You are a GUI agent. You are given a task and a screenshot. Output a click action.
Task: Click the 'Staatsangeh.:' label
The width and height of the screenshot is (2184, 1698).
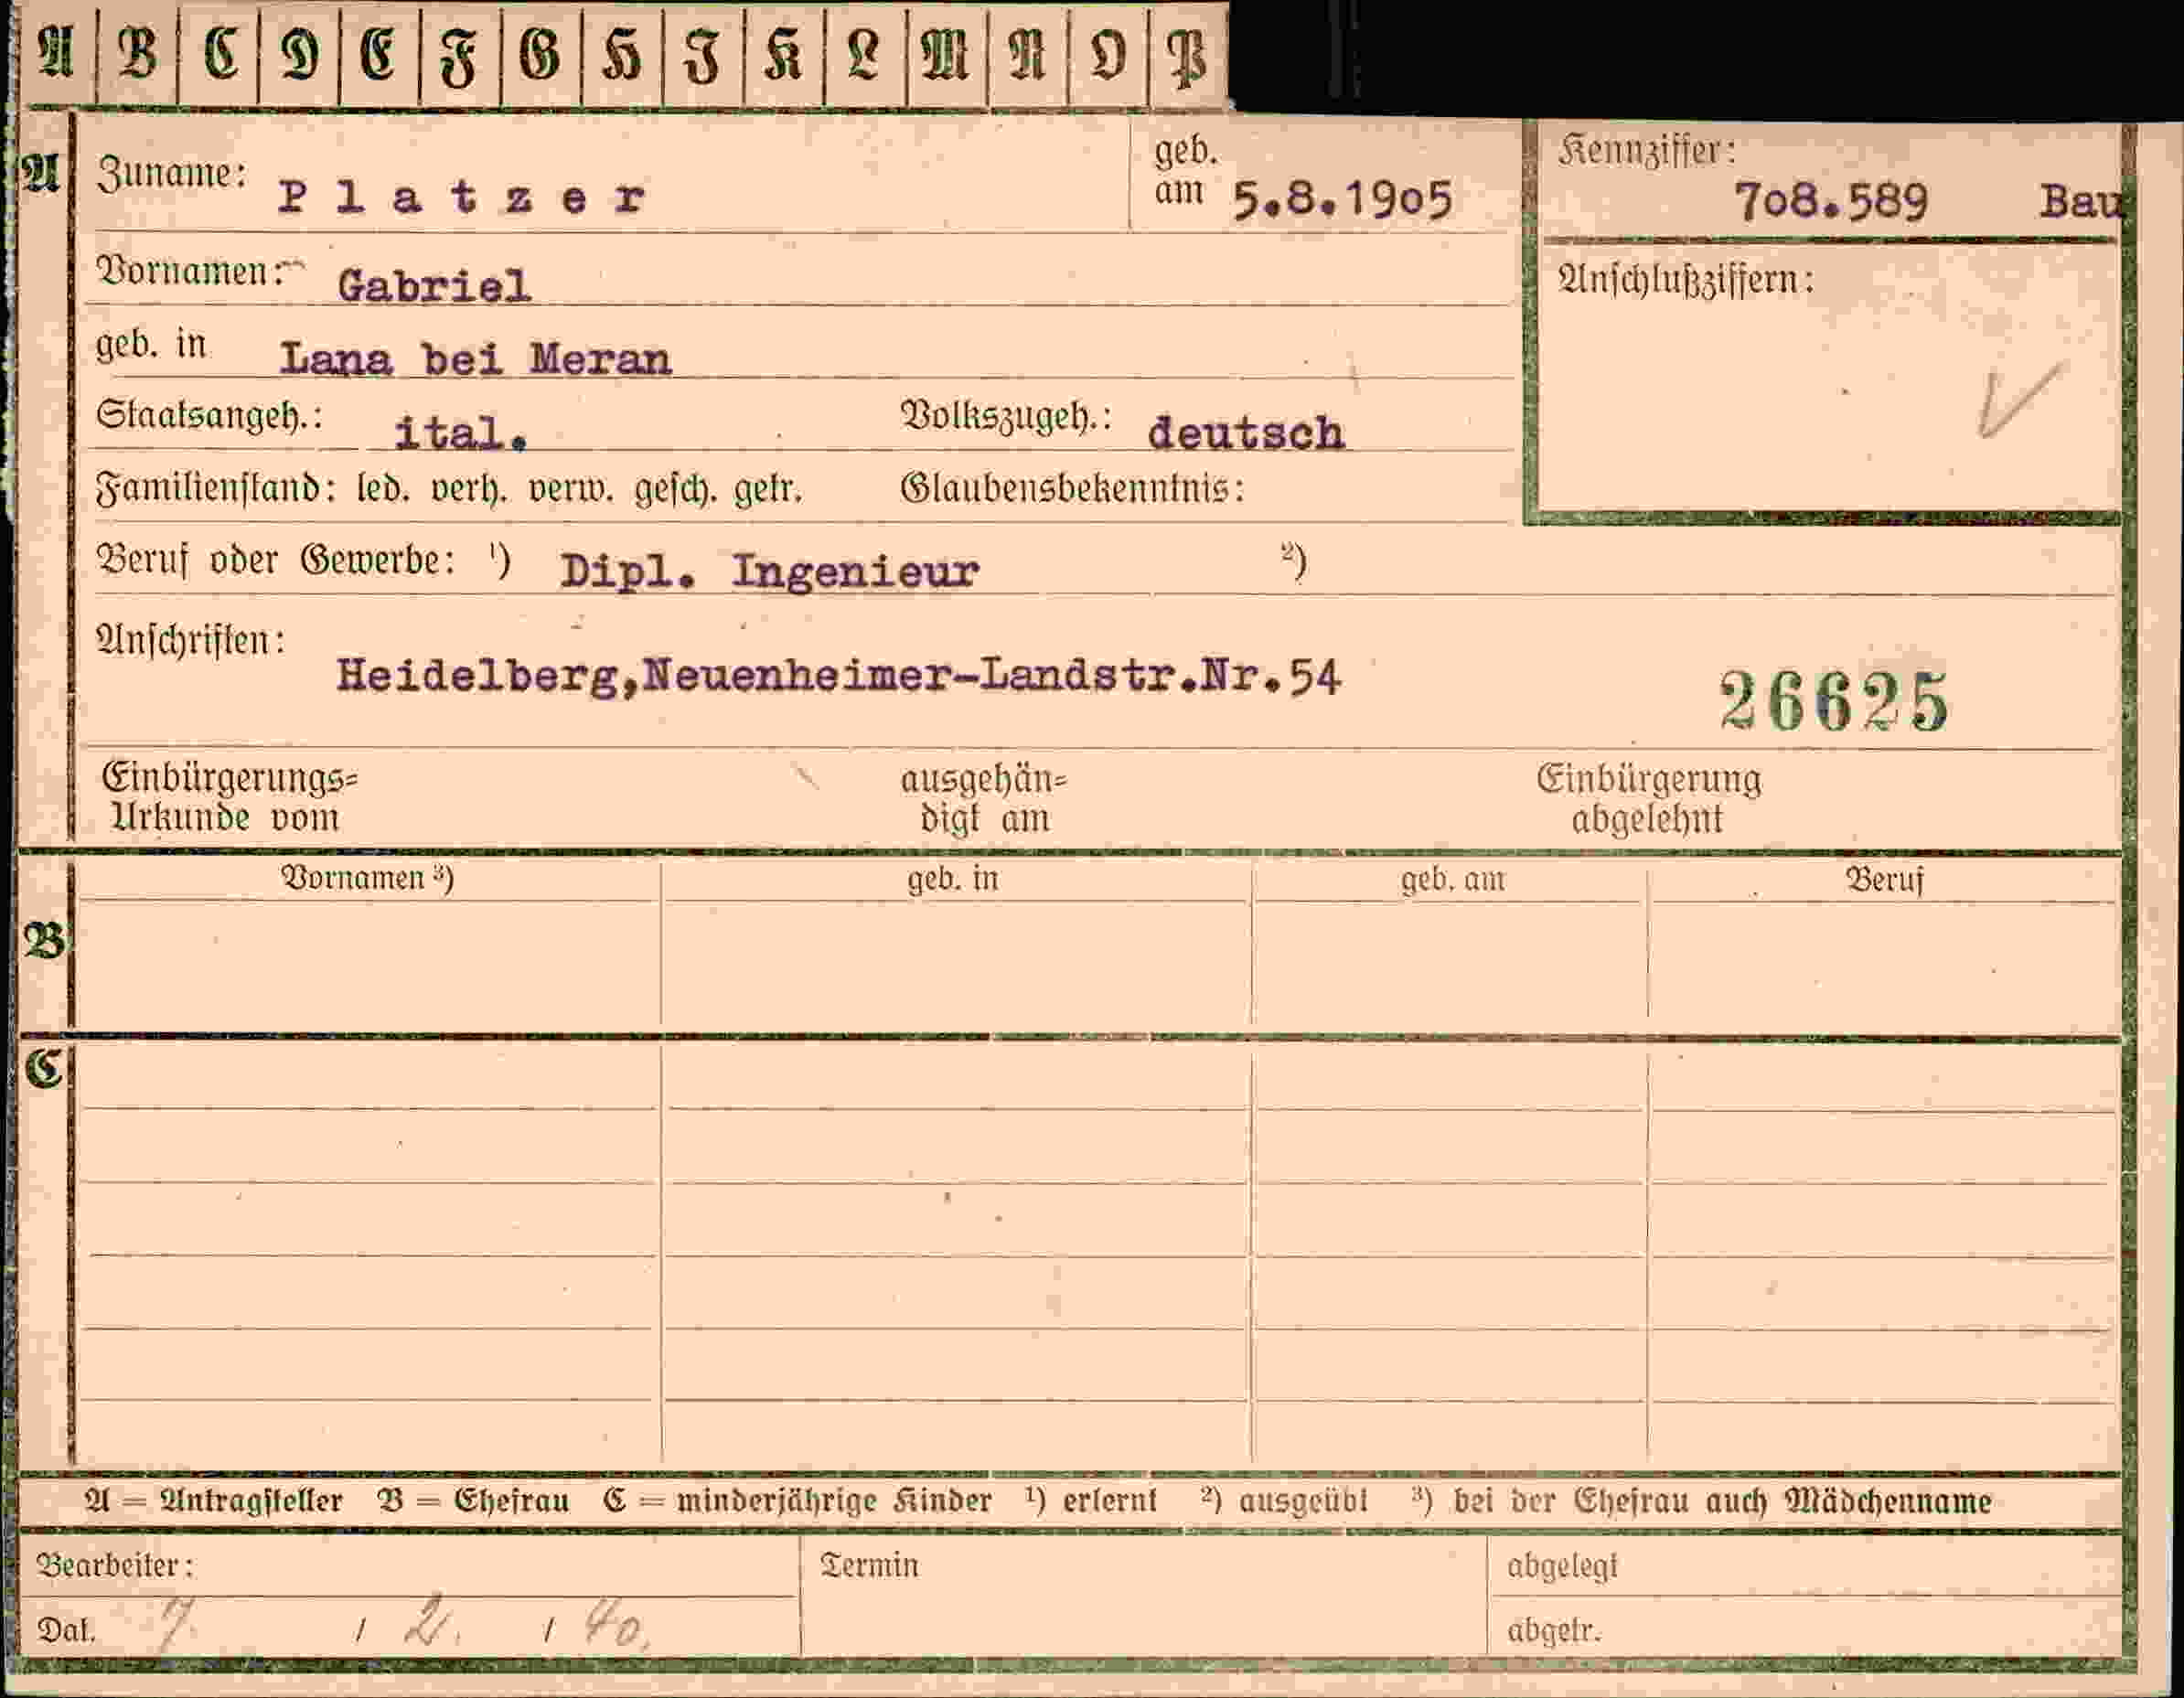(209, 415)
